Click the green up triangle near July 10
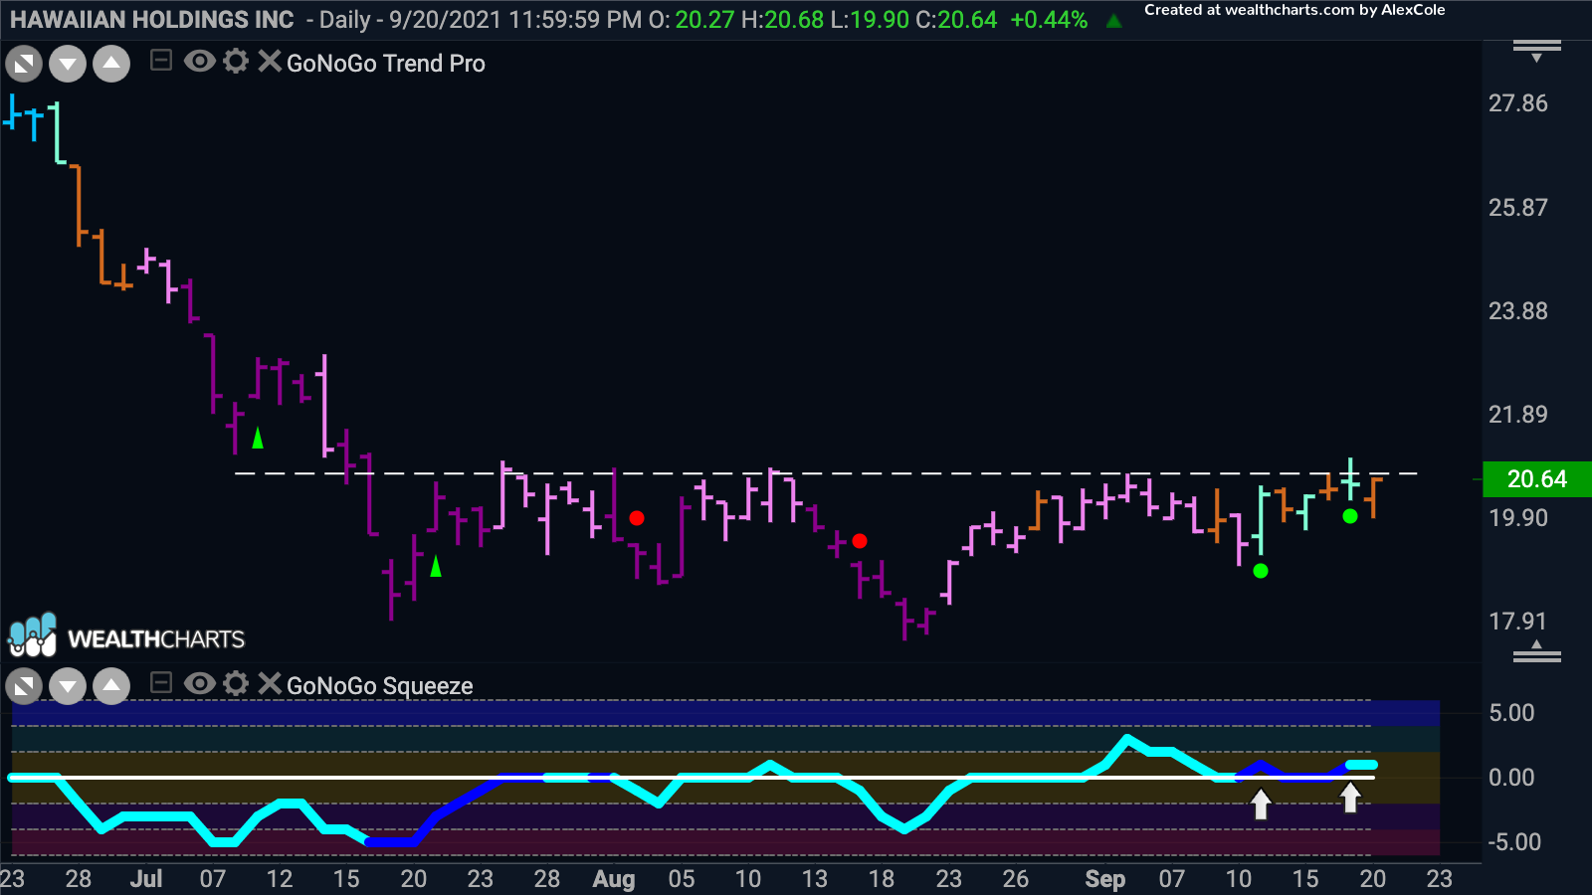Screen dimensions: 1592x895 coord(258,438)
